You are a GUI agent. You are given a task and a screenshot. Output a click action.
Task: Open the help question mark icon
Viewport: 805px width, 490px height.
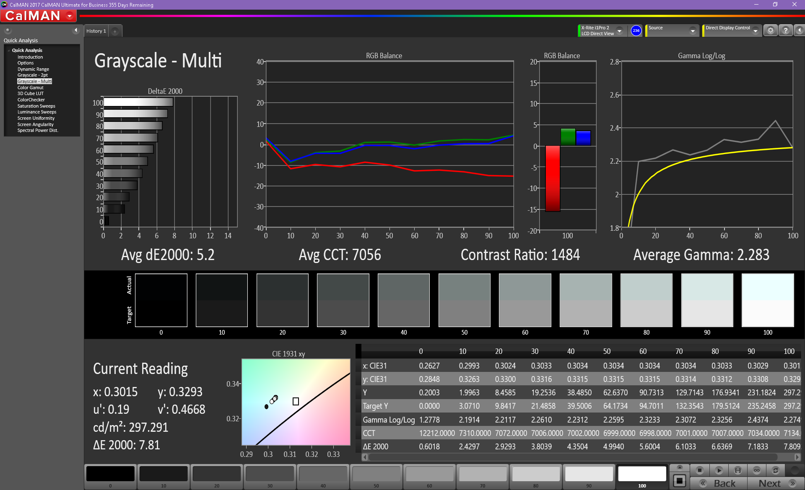pos(786,31)
